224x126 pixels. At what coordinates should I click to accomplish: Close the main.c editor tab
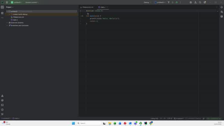107,7
